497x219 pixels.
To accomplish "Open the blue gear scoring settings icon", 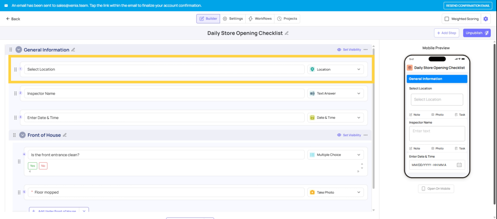I will tap(486, 19).
